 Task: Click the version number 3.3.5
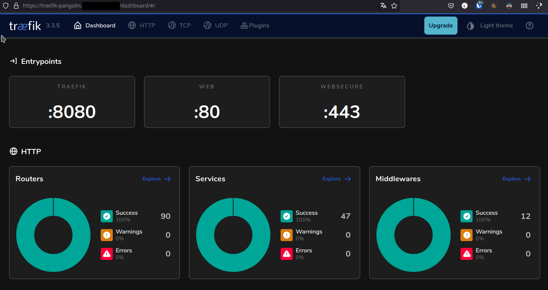tap(53, 26)
